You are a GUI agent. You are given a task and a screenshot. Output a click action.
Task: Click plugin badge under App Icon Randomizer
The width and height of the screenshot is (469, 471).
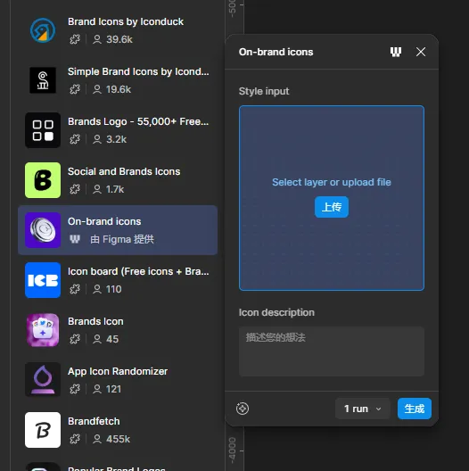click(x=75, y=389)
